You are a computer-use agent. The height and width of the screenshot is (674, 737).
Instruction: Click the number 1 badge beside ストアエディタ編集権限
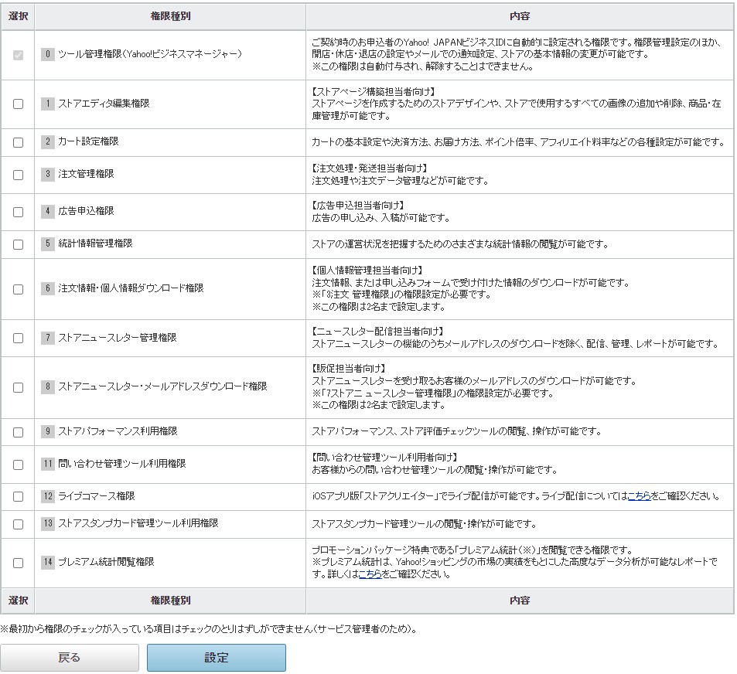(48, 103)
